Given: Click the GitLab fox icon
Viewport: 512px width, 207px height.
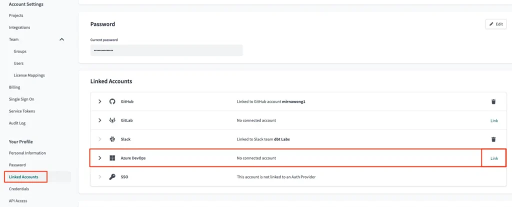Looking at the screenshot, I should 112,120.
